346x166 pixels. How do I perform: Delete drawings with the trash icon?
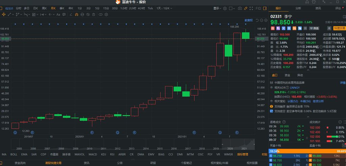coord(94,15)
